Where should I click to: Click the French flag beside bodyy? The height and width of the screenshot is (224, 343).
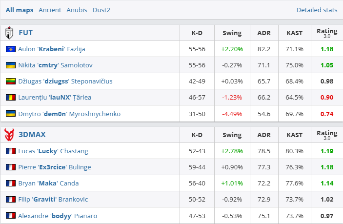(x=10, y=216)
